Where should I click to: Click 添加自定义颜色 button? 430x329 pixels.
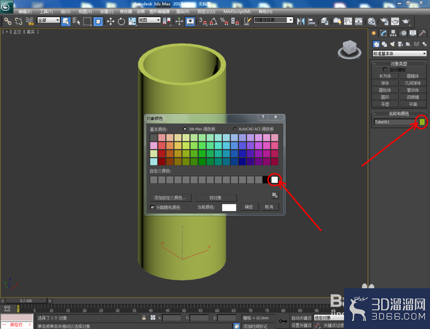pos(170,198)
